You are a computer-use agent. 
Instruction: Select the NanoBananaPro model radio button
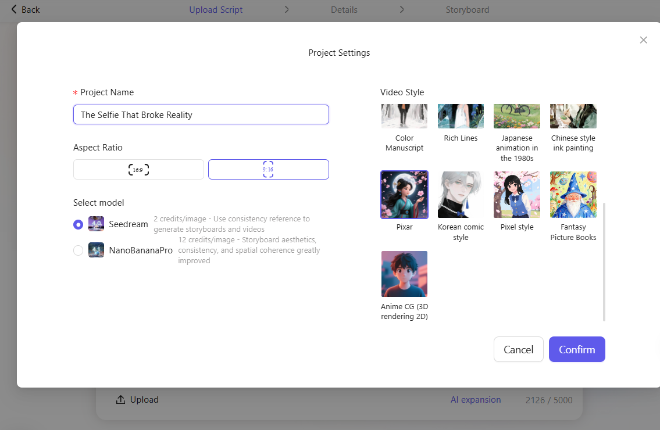[x=78, y=250]
